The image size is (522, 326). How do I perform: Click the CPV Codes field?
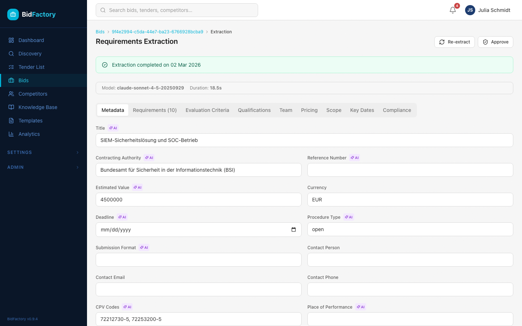[x=199, y=319]
